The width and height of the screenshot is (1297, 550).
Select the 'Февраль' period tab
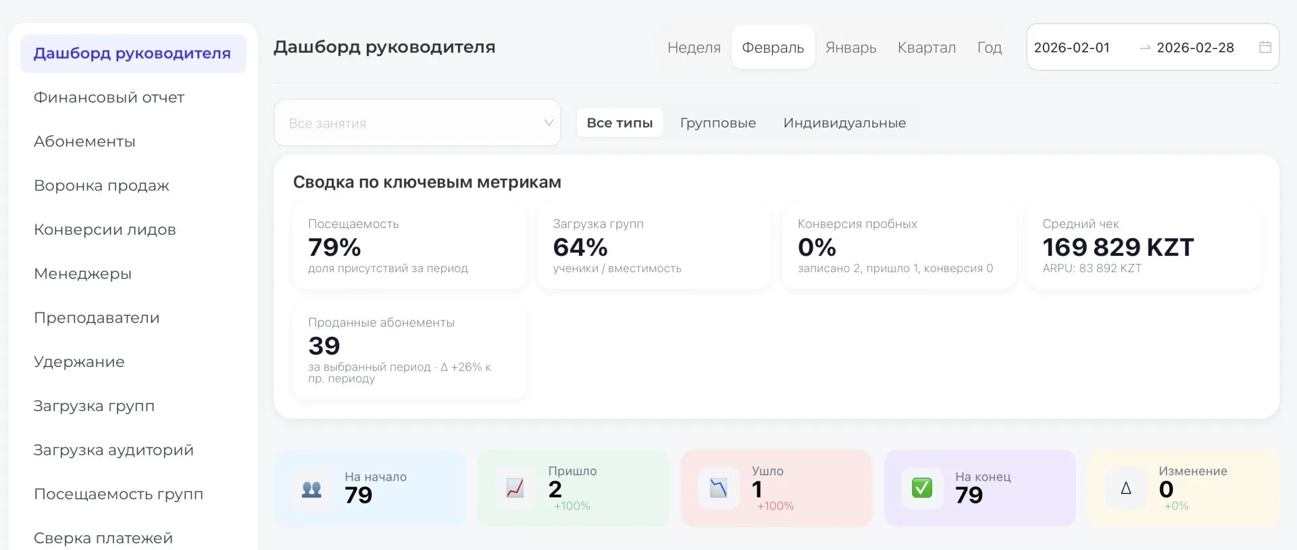[773, 48]
